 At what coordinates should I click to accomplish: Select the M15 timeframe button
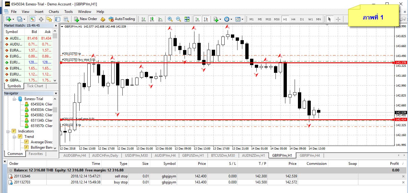pyautogui.click(x=268, y=19)
